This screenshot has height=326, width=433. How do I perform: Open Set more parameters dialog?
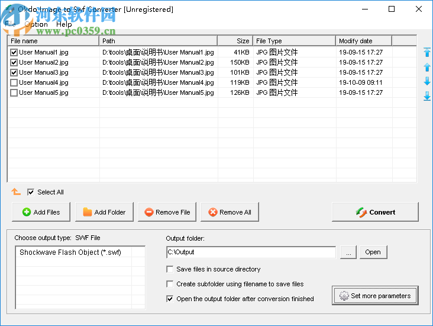coord(375,296)
